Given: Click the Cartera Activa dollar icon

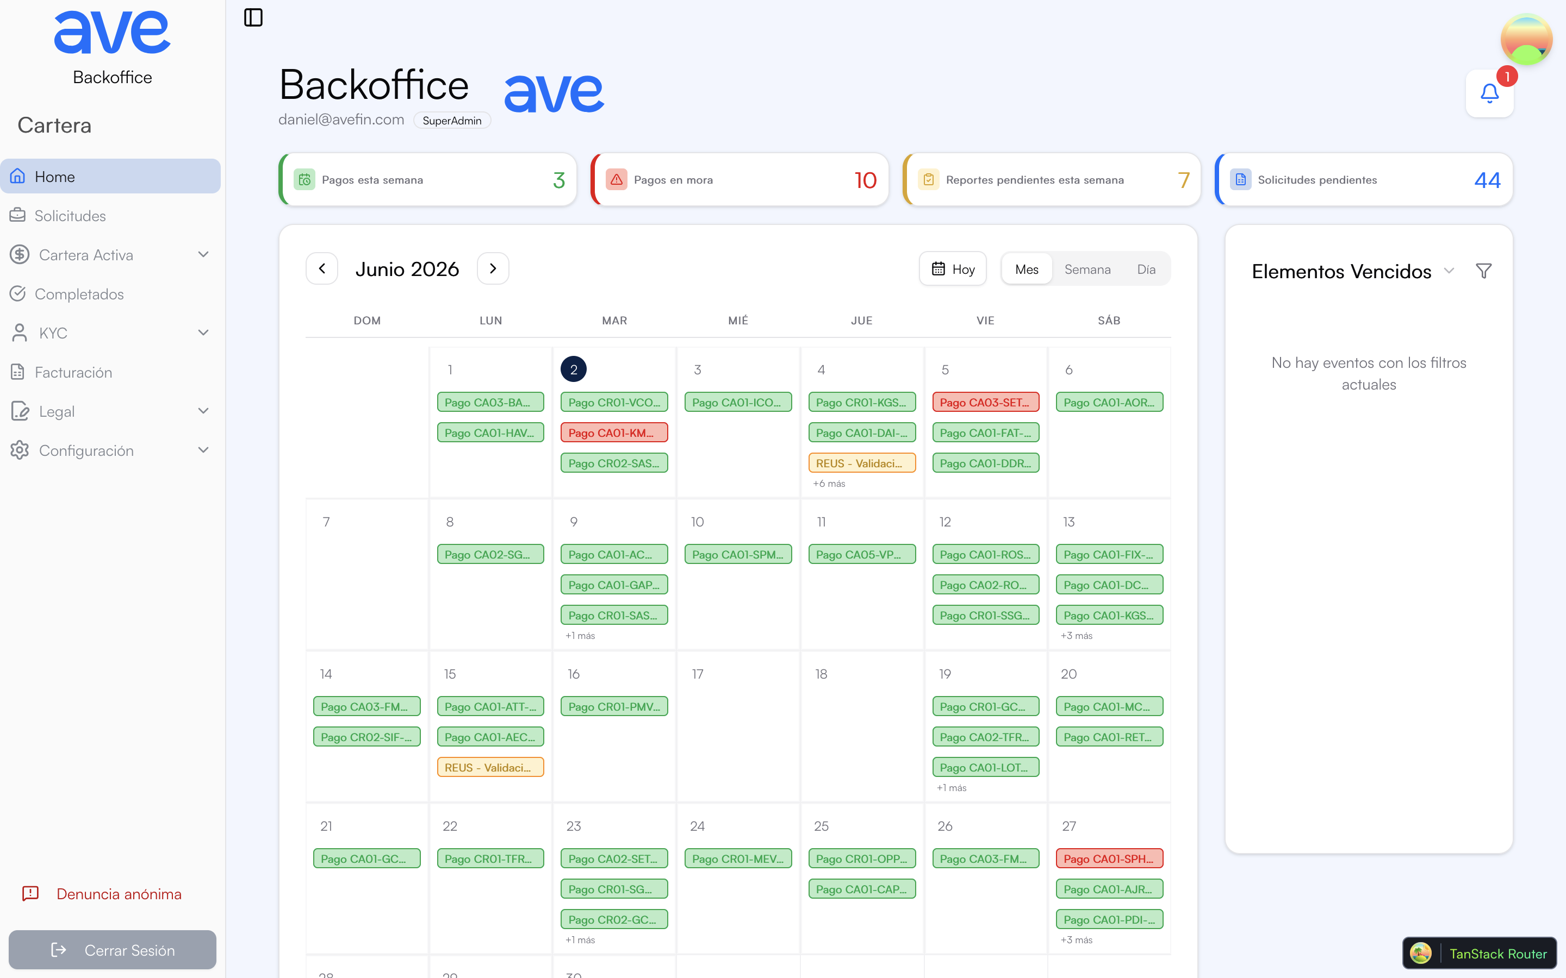Looking at the screenshot, I should tap(20, 254).
